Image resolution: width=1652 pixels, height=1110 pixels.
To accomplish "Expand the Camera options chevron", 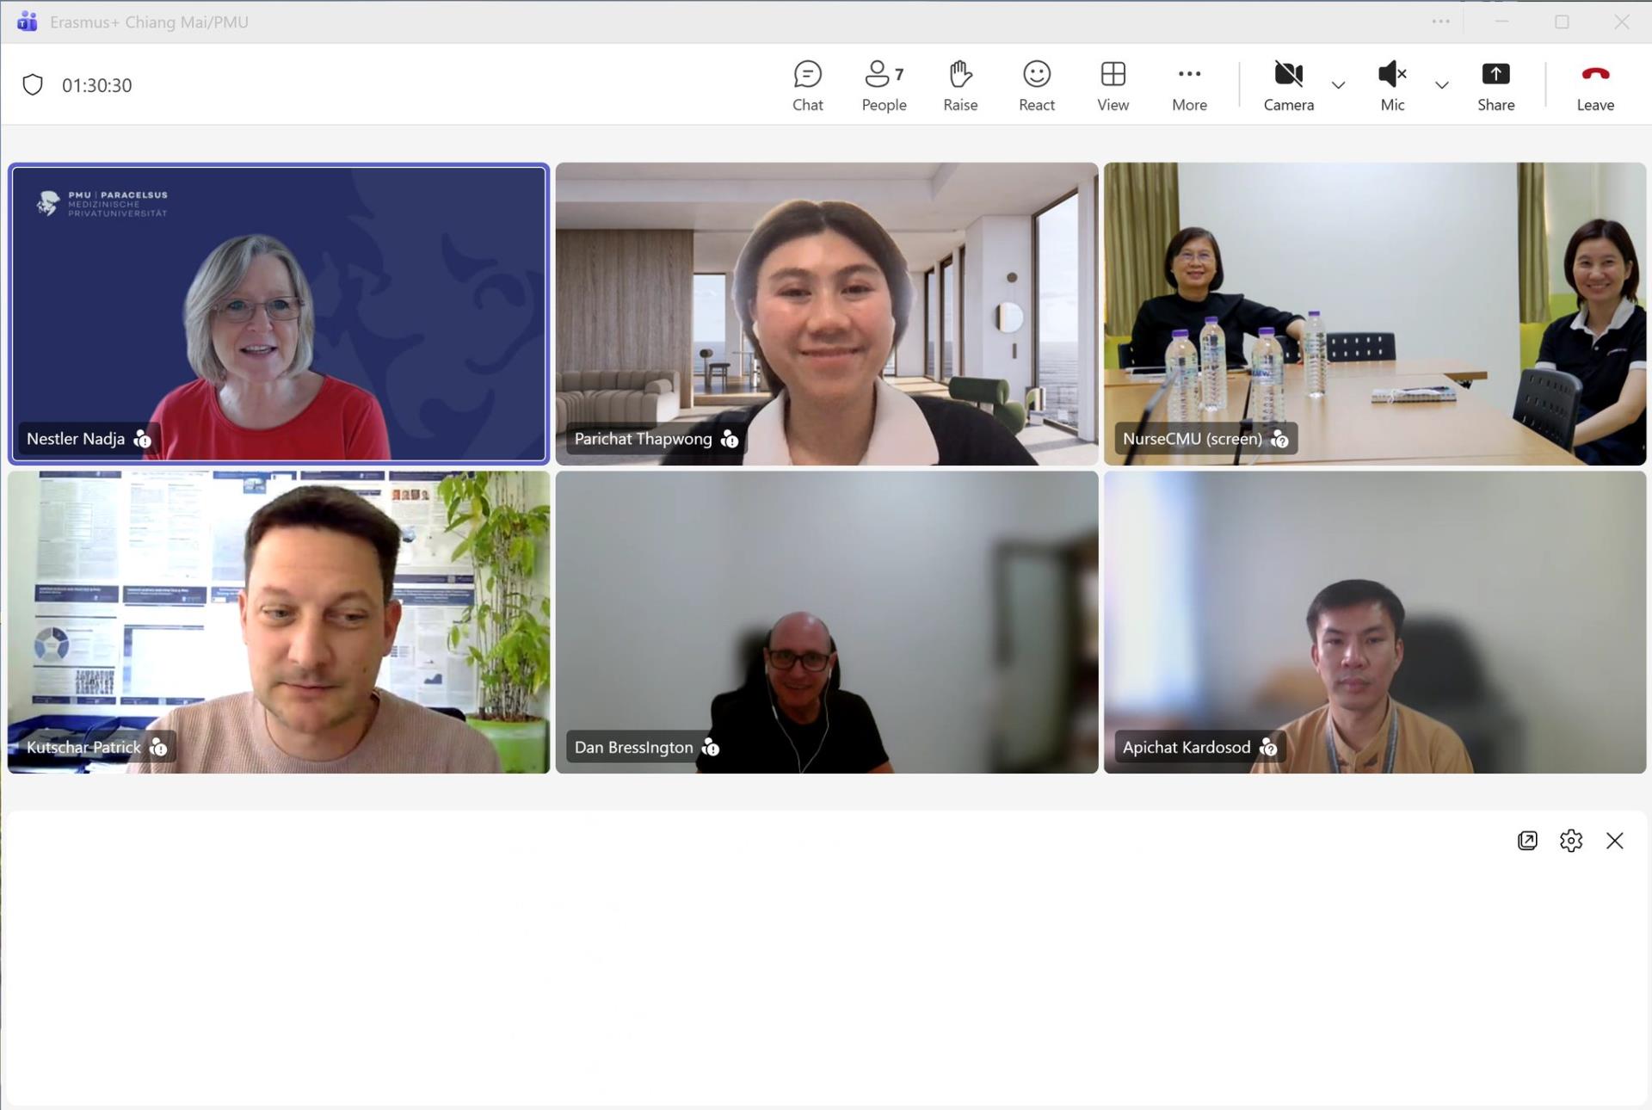I will [1337, 85].
